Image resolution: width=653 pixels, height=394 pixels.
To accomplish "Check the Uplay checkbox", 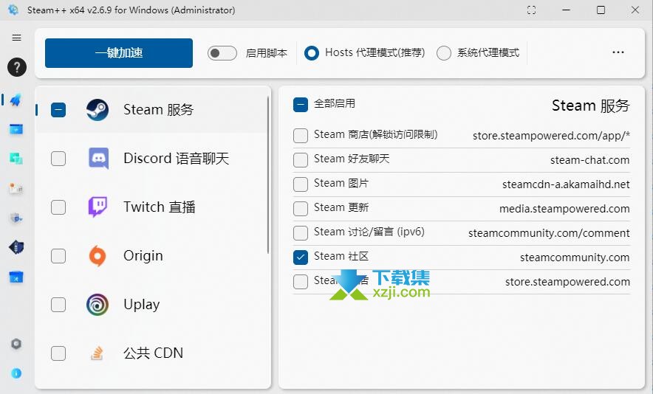I will (58, 305).
